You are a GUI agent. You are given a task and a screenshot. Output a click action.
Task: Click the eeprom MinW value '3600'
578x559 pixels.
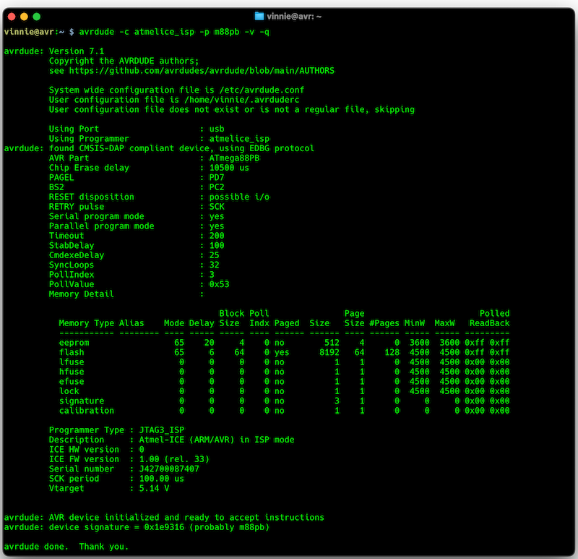(420, 343)
